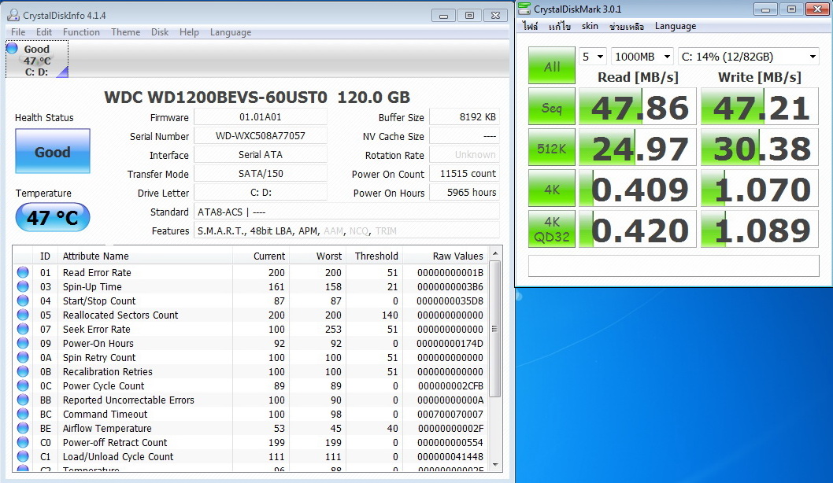This screenshot has height=483, width=833.
Task: Click raw value 000700070007 of Command Timeout
Action: [450, 414]
